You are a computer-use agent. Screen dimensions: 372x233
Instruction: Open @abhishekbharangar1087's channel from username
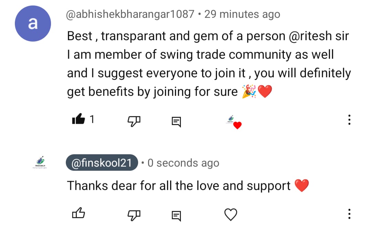[131, 14]
